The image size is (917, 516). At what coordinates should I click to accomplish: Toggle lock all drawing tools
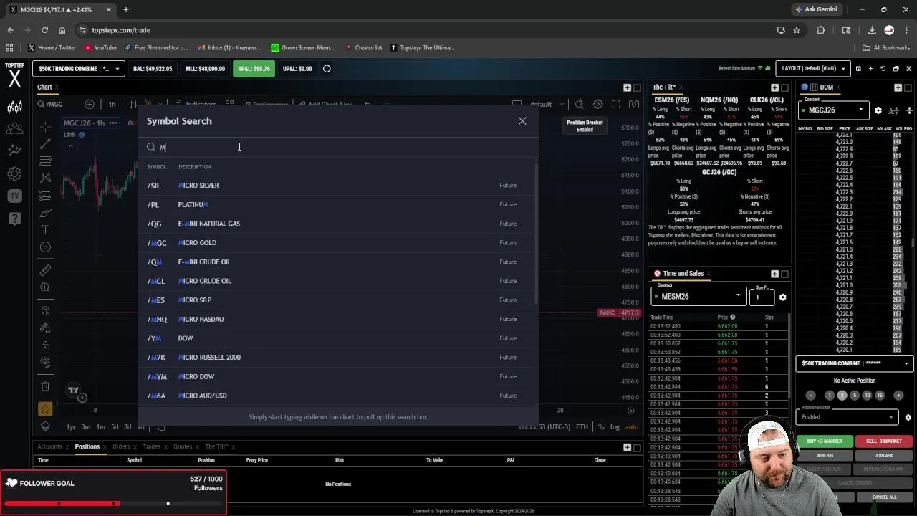[45, 345]
